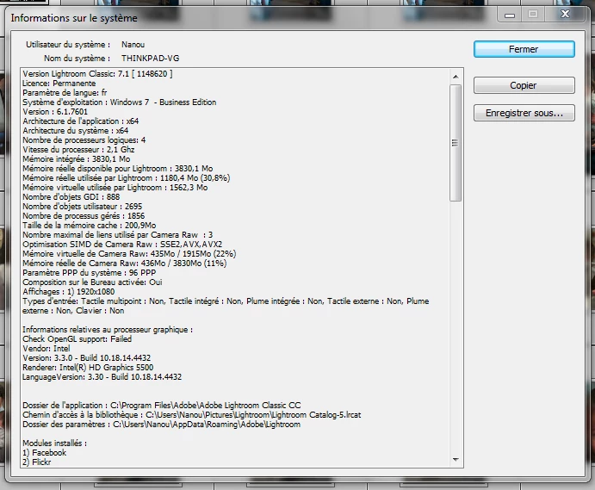Click 'Nombre de processeurs logiques: 4' line
Screen dimensions: 595x490
(x=84, y=140)
